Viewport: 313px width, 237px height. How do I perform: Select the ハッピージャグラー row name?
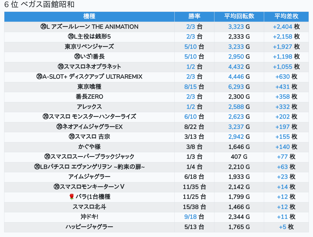[x=89, y=227]
